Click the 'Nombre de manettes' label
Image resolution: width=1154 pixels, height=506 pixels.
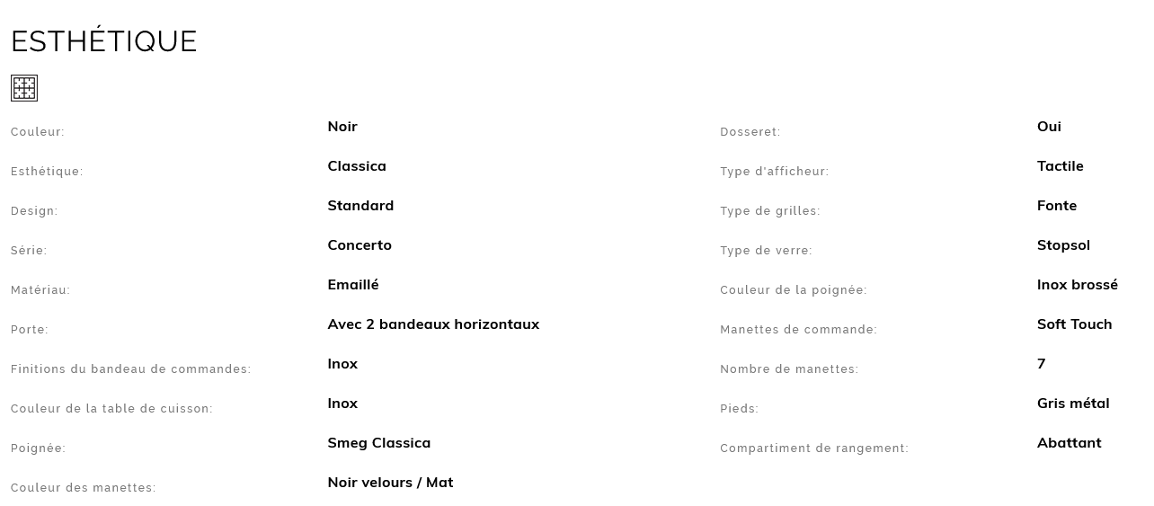(789, 369)
